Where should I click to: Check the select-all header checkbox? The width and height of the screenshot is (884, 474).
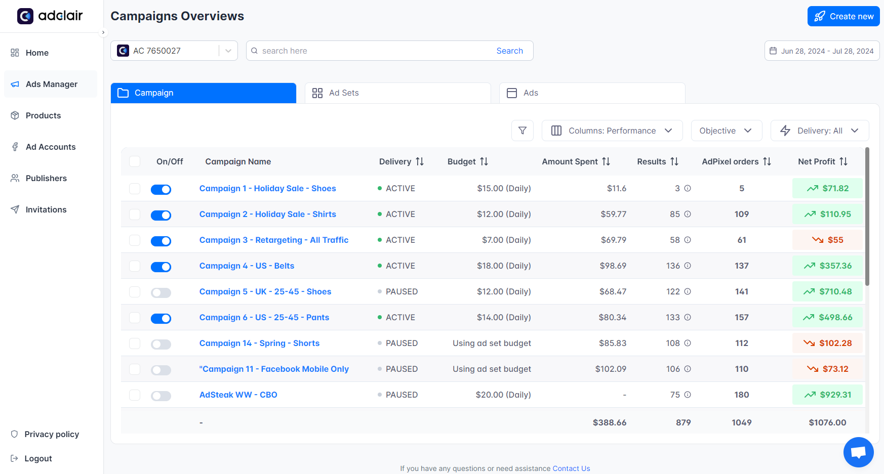(135, 161)
